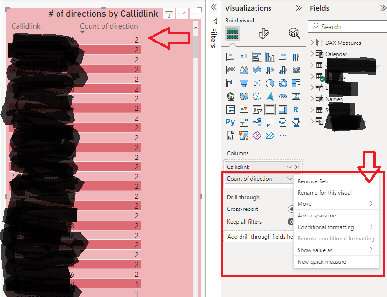387x297 pixels.
Task: Choose the table visual
Action: [x=270, y=109]
